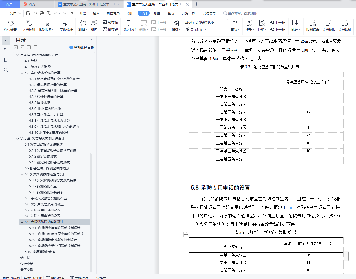Switch to the 开始 ribbon tab
The width and height of the screenshot is (356, 279).
coord(83,13)
